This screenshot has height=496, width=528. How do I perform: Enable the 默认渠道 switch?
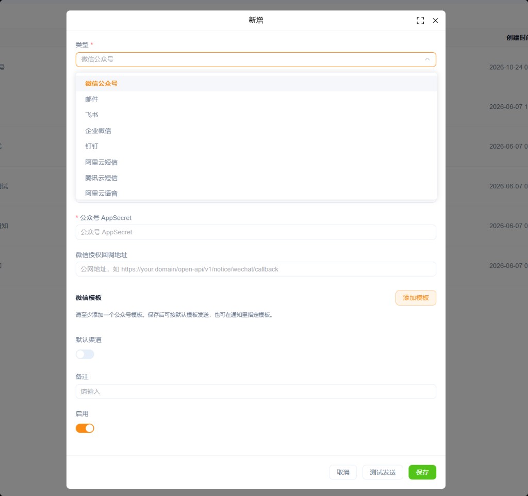85,354
